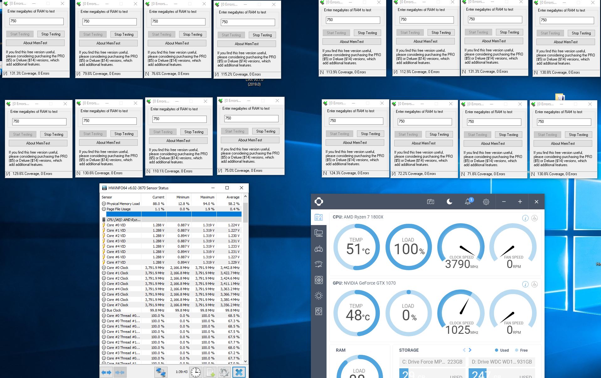Click the up arrow of HWiNFO scrollbar
The width and height of the screenshot is (601, 378).
click(x=245, y=197)
